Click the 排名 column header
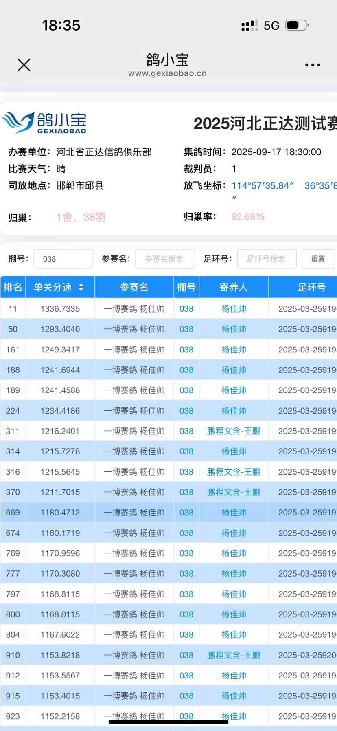This screenshot has width=337, height=731. (x=13, y=287)
